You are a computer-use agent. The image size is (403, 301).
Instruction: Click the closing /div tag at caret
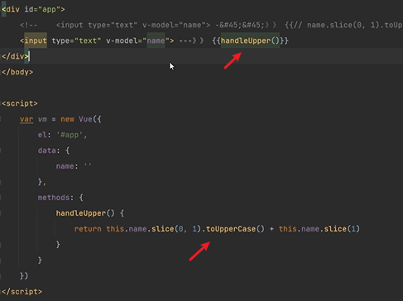click(15, 56)
